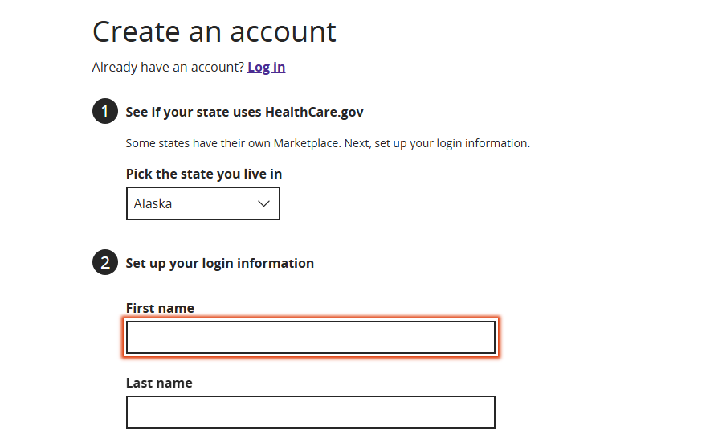706x435 pixels.
Task: Click the "Create an account" page heading
Action: (x=214, y=32)
